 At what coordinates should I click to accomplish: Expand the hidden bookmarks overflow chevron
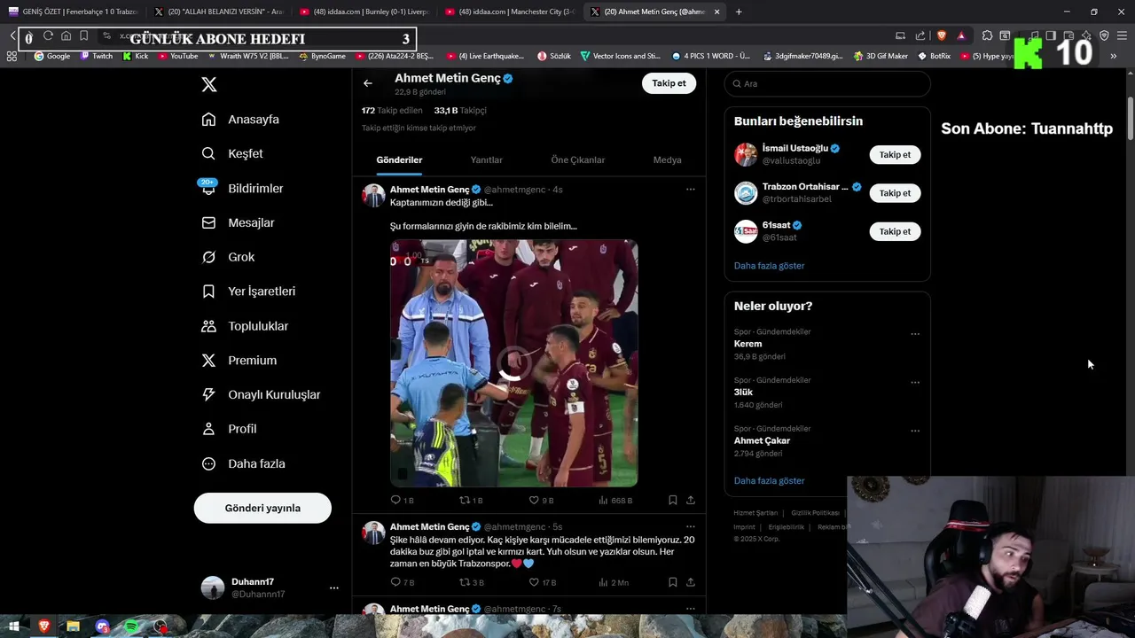tap(1114, 56)
